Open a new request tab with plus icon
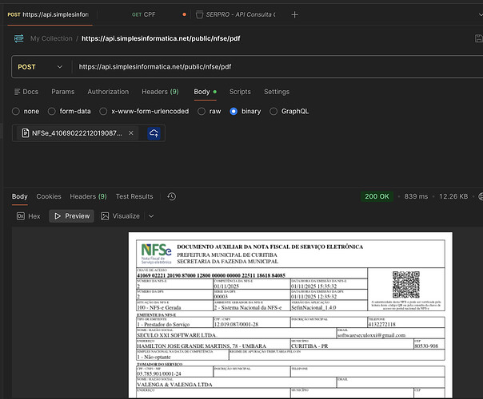Viewport: 483px width, 399px height. pyautogui.click(x=295, y=14)
